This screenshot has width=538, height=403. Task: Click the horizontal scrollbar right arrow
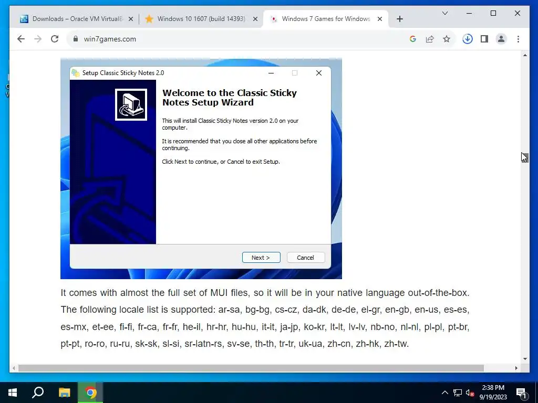point(516,368)
